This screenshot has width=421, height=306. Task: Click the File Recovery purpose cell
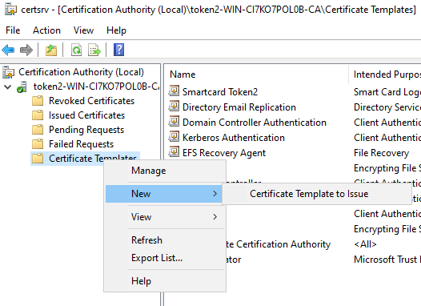pos(381,153)
